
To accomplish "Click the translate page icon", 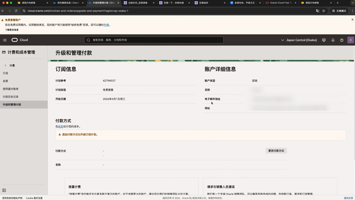I will [x=318, y=11].
